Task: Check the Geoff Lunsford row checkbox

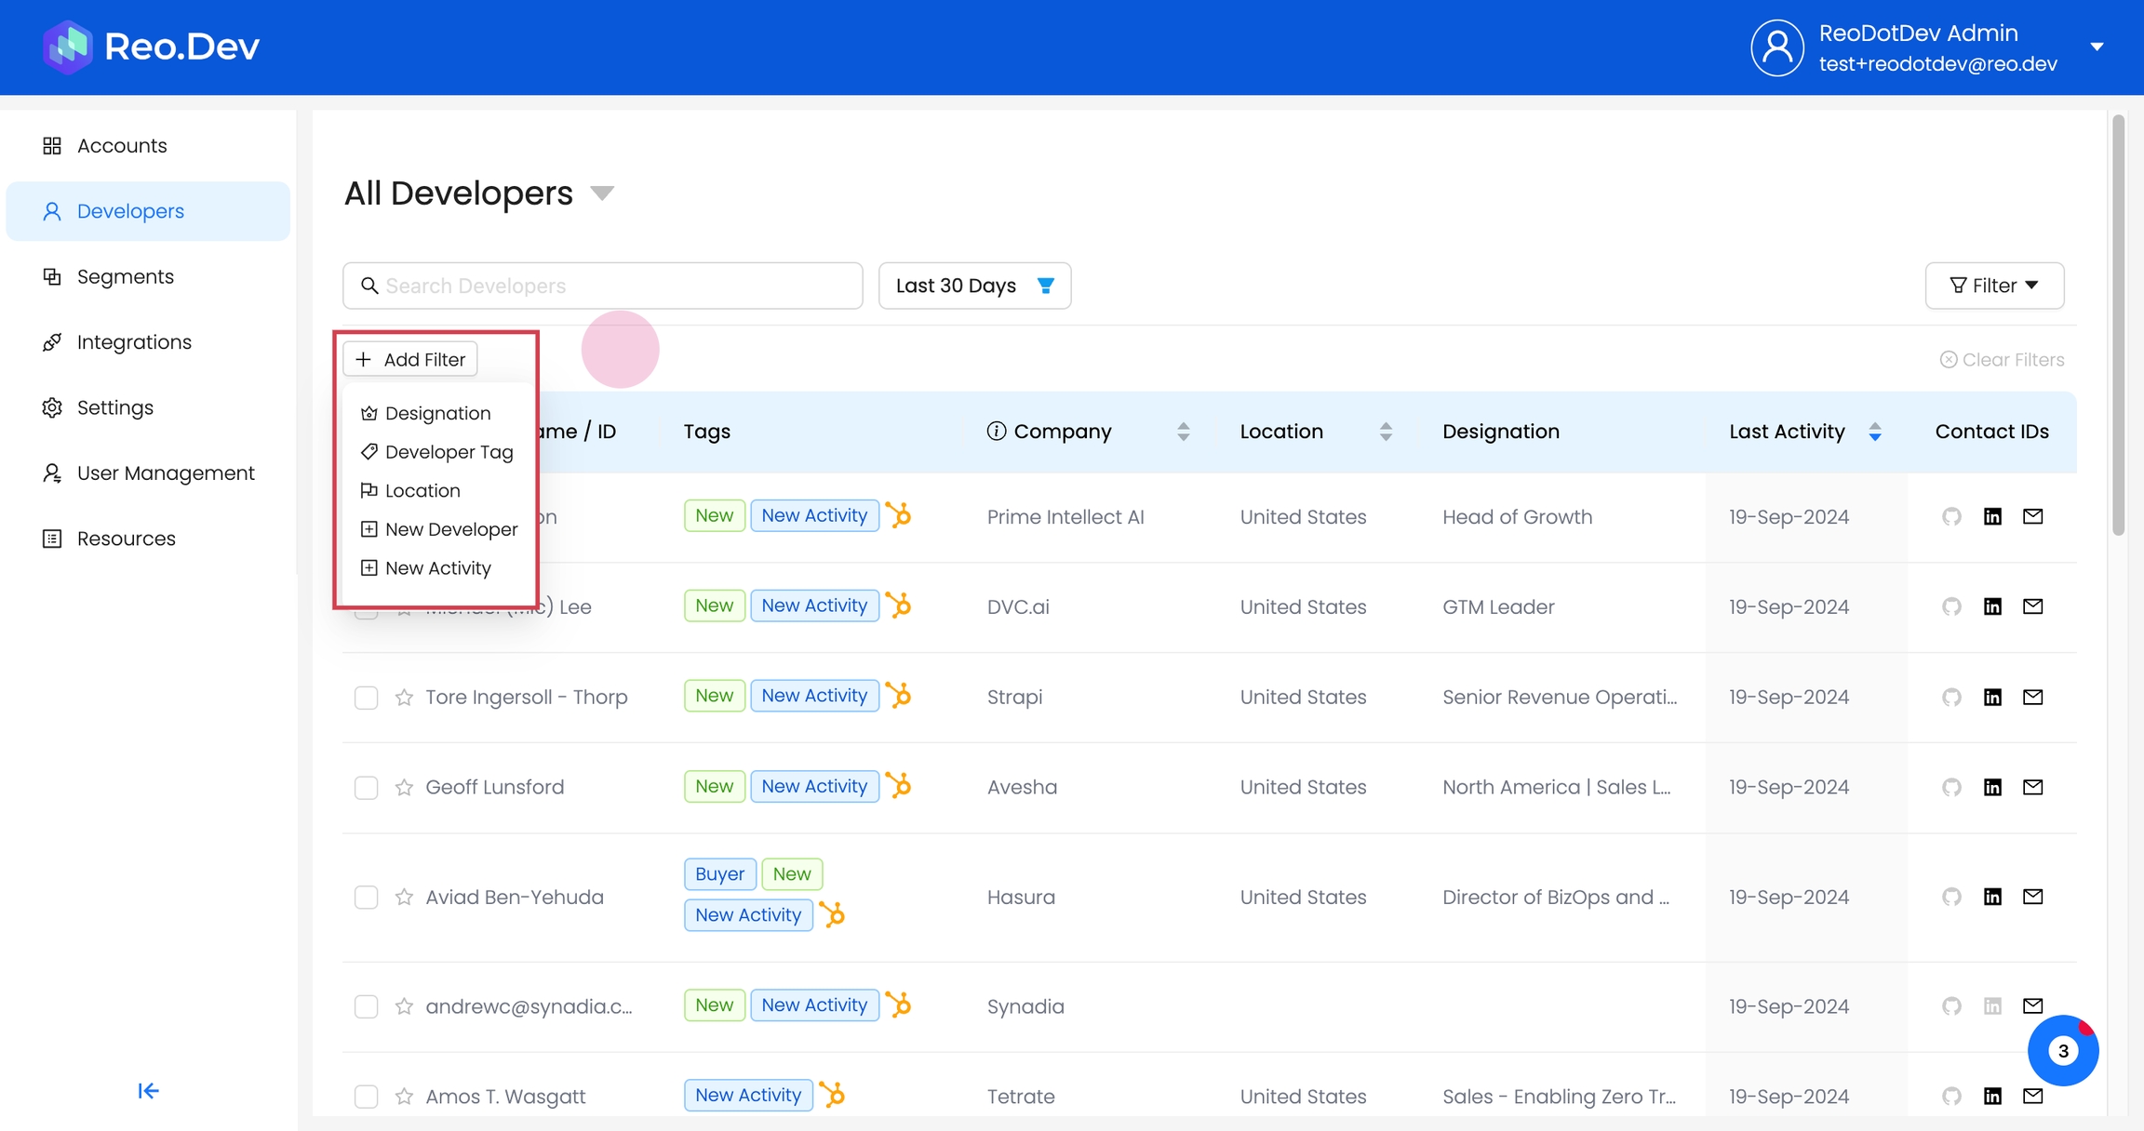Action: 366,788
